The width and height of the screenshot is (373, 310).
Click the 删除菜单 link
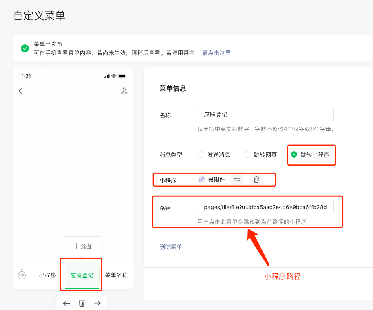point(171,247)
